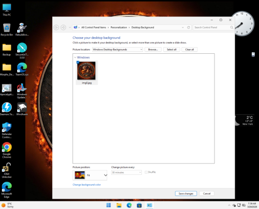Click the analog clock desktop gadget
This screenshot has width=259, height=209.
point(242,24)
